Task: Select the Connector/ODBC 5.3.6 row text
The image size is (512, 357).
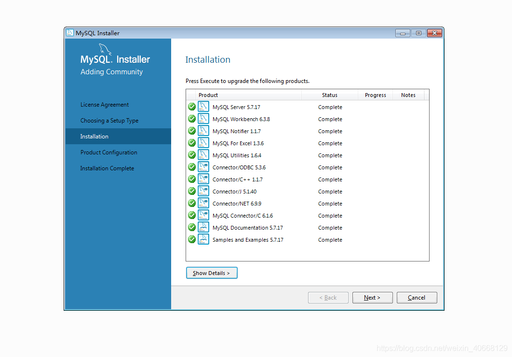Action: tap(239, 167)
